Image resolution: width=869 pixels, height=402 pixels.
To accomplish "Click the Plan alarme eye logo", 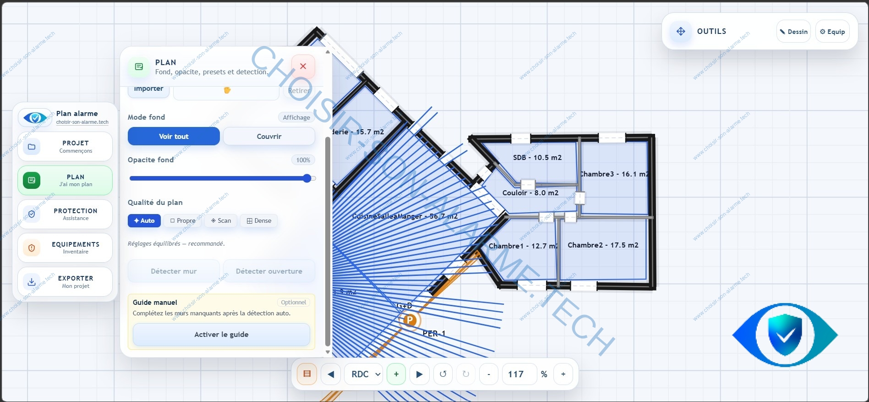I will tap(35, 118).
